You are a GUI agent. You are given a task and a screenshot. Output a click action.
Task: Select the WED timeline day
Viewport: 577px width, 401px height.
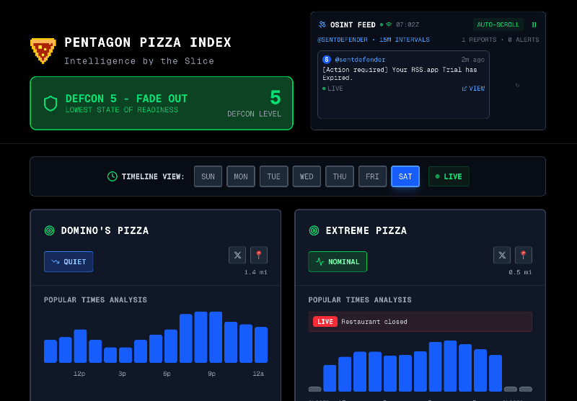[x=307, y=176]
